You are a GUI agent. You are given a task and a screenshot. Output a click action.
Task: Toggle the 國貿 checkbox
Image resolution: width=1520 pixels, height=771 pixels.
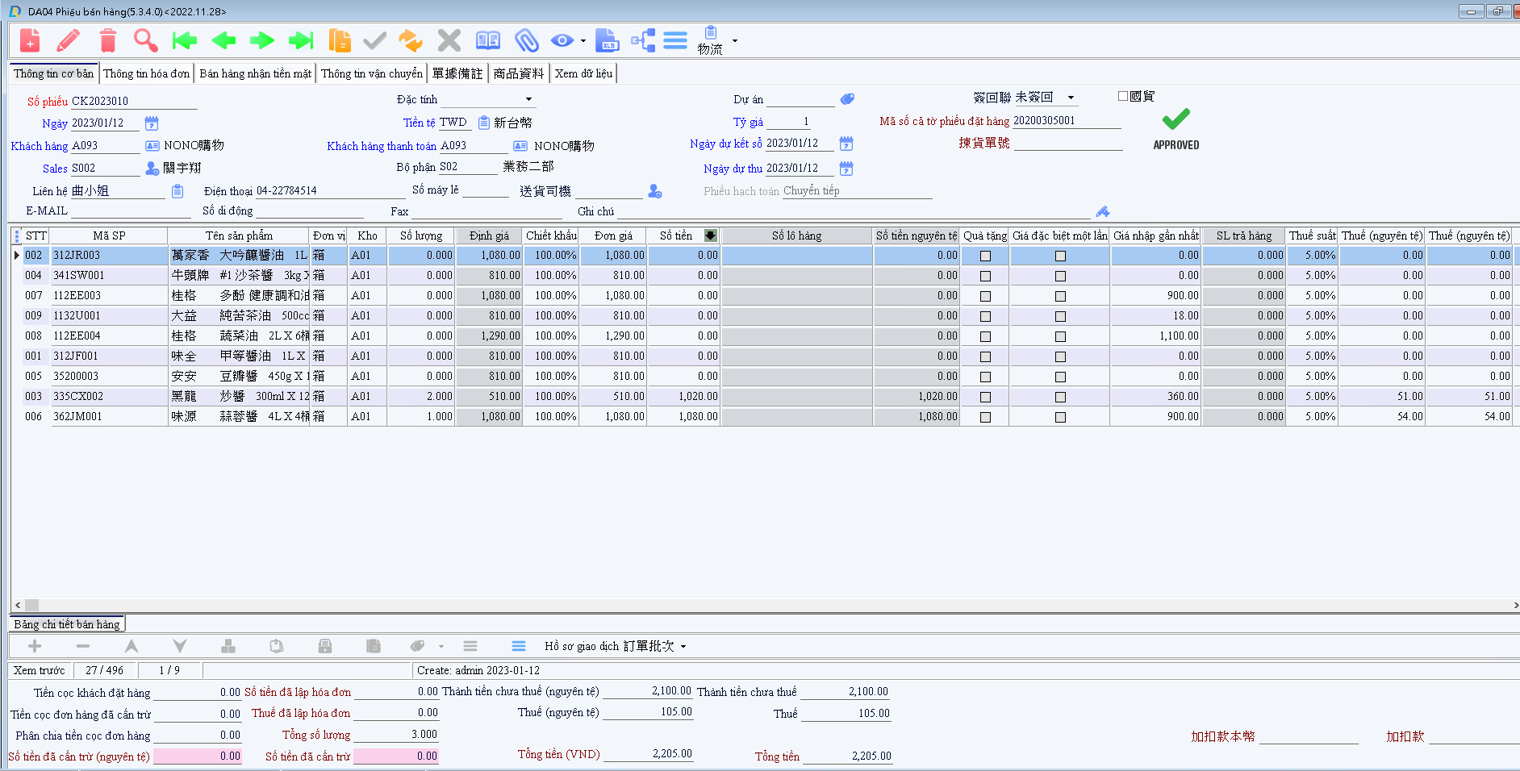pos(1122,96)
